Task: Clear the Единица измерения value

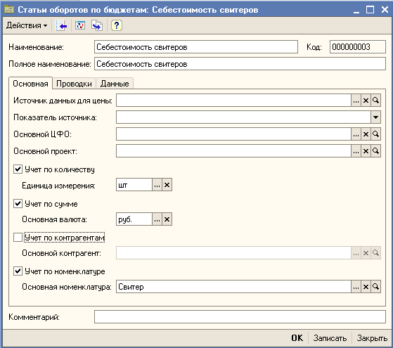Action: click(x=167, y=185)
